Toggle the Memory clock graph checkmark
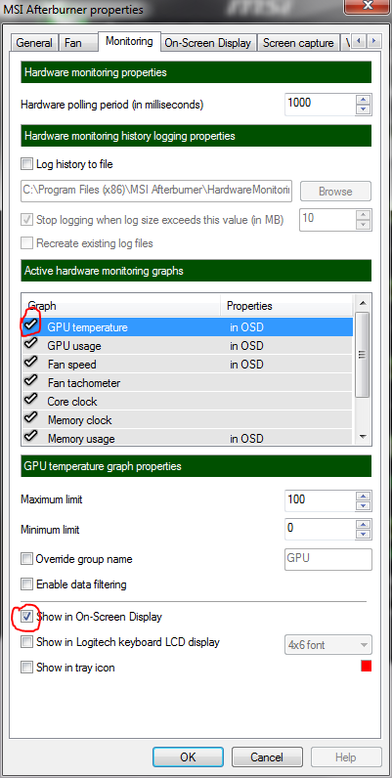 pos(30,417)
